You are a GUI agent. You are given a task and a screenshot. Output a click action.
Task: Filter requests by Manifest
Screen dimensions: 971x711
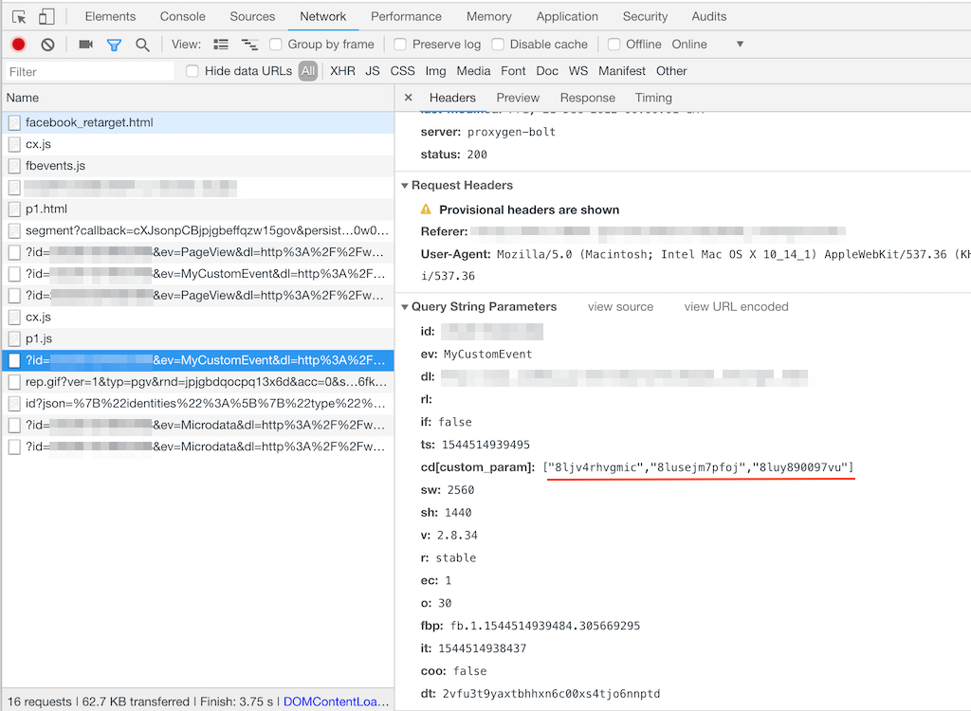(x=622, y=71)
